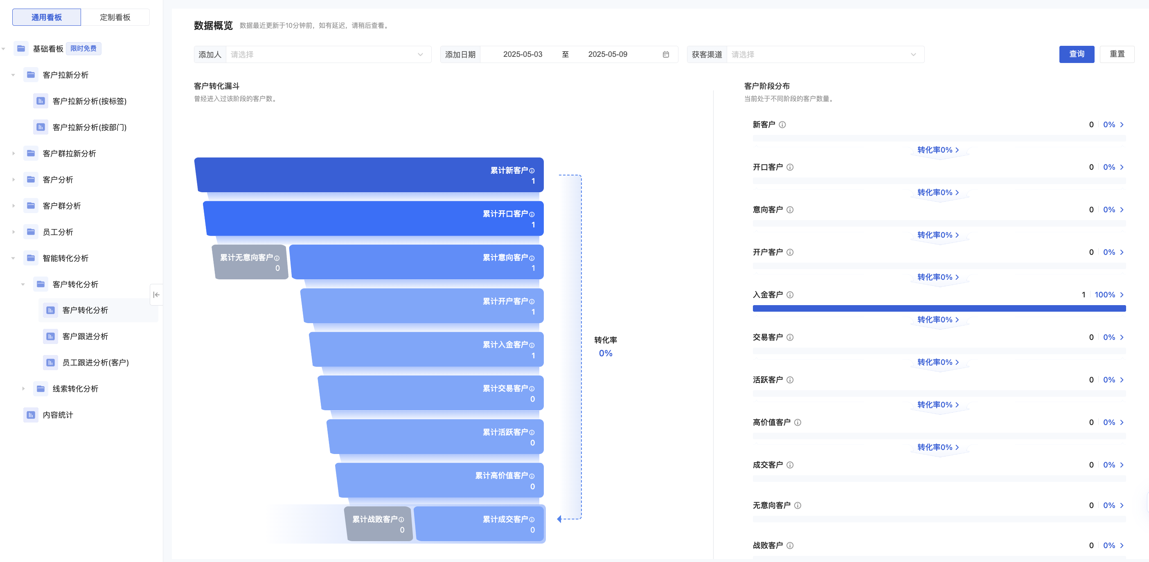Viewport: 1149px width, 562px height.
Task: Click the end date 2025-05-09 field
Action: 608,54
